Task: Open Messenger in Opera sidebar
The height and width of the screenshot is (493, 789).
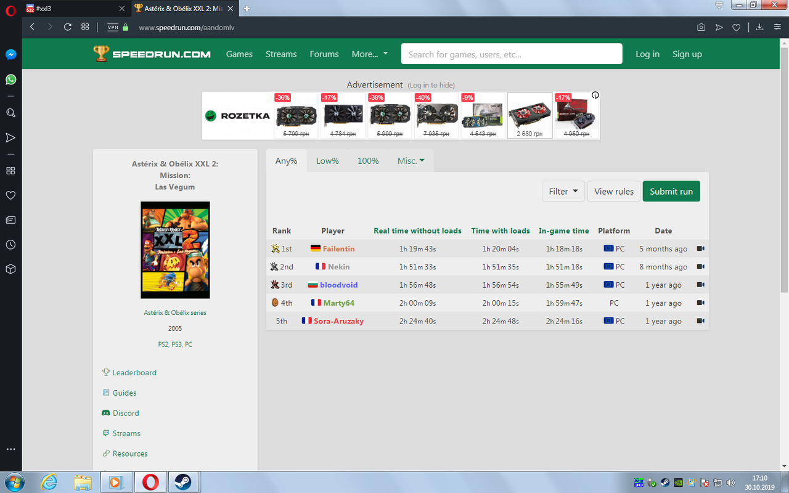Action: pyautogui.click(x=10, y=54)
